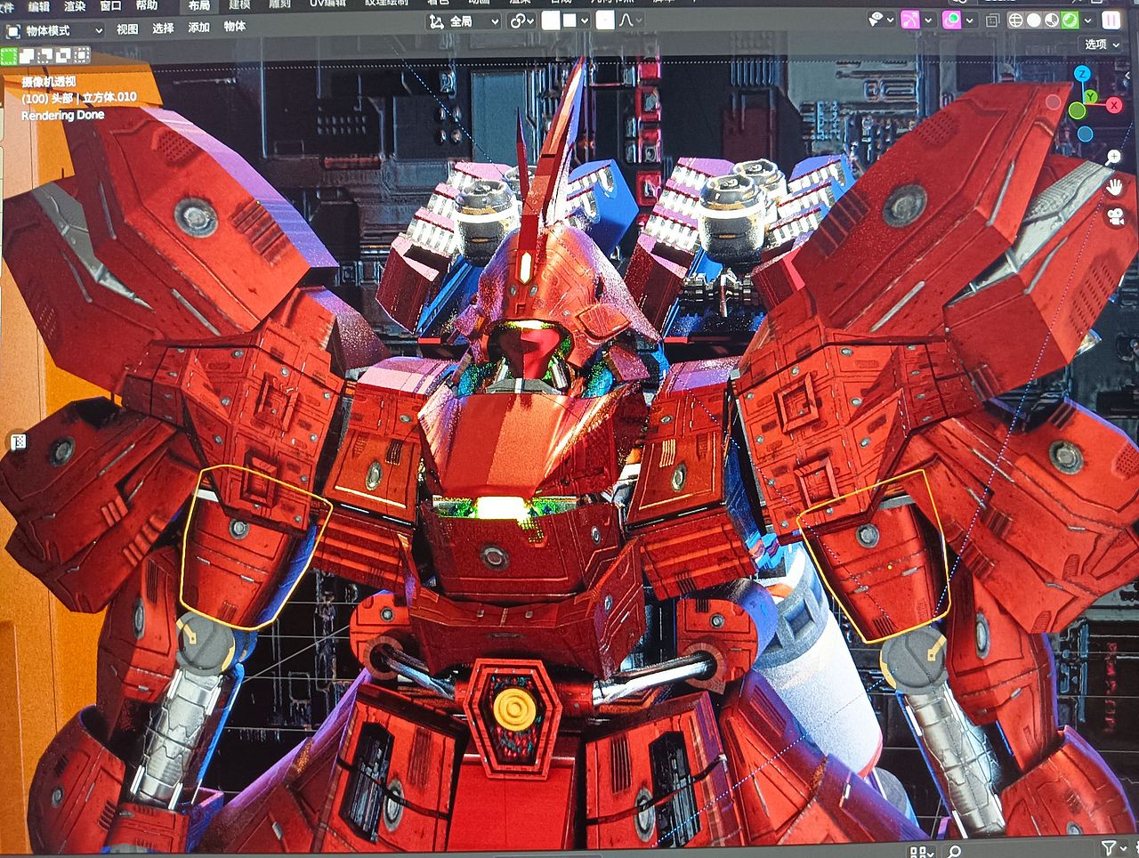Select the Set selection mode icon

(x=9, y=56)
